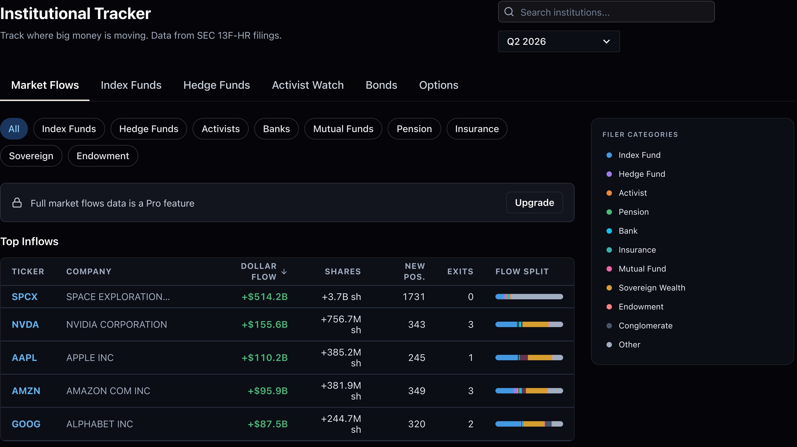797x447 pixels.
Task: Click the search magnifier icon
Action: click(509, 12)
